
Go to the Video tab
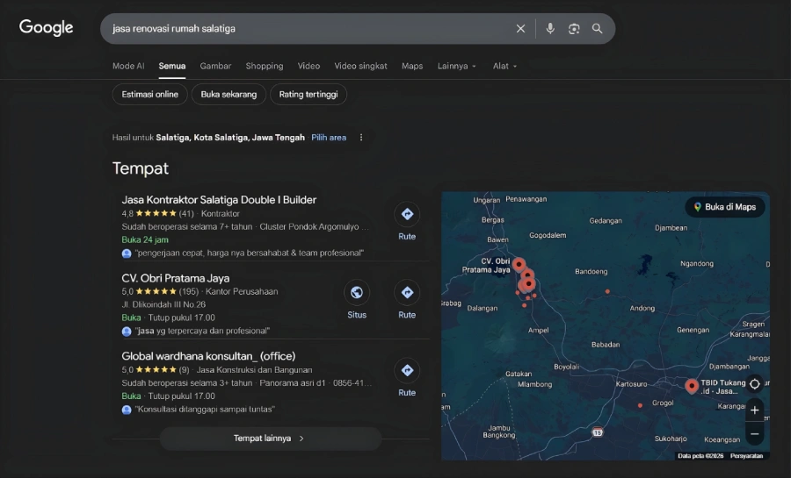(x=308, y=66)
